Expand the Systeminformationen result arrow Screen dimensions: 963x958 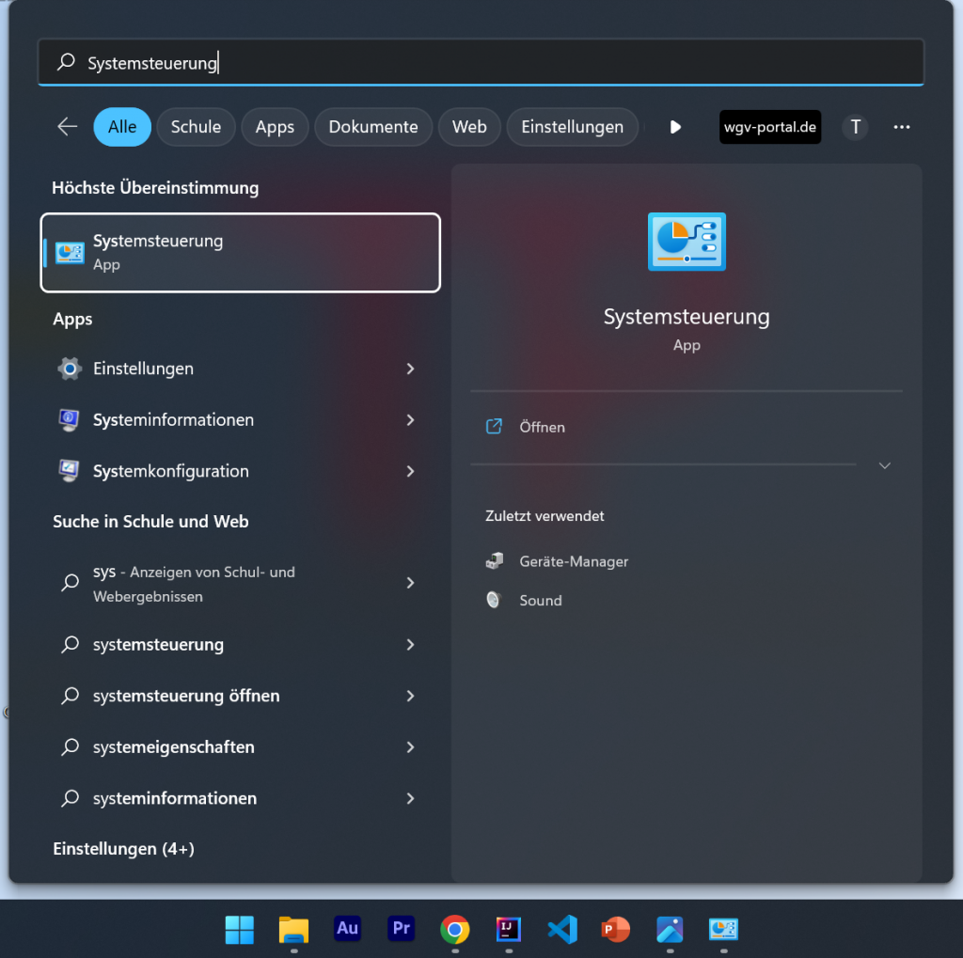point(410,420)
